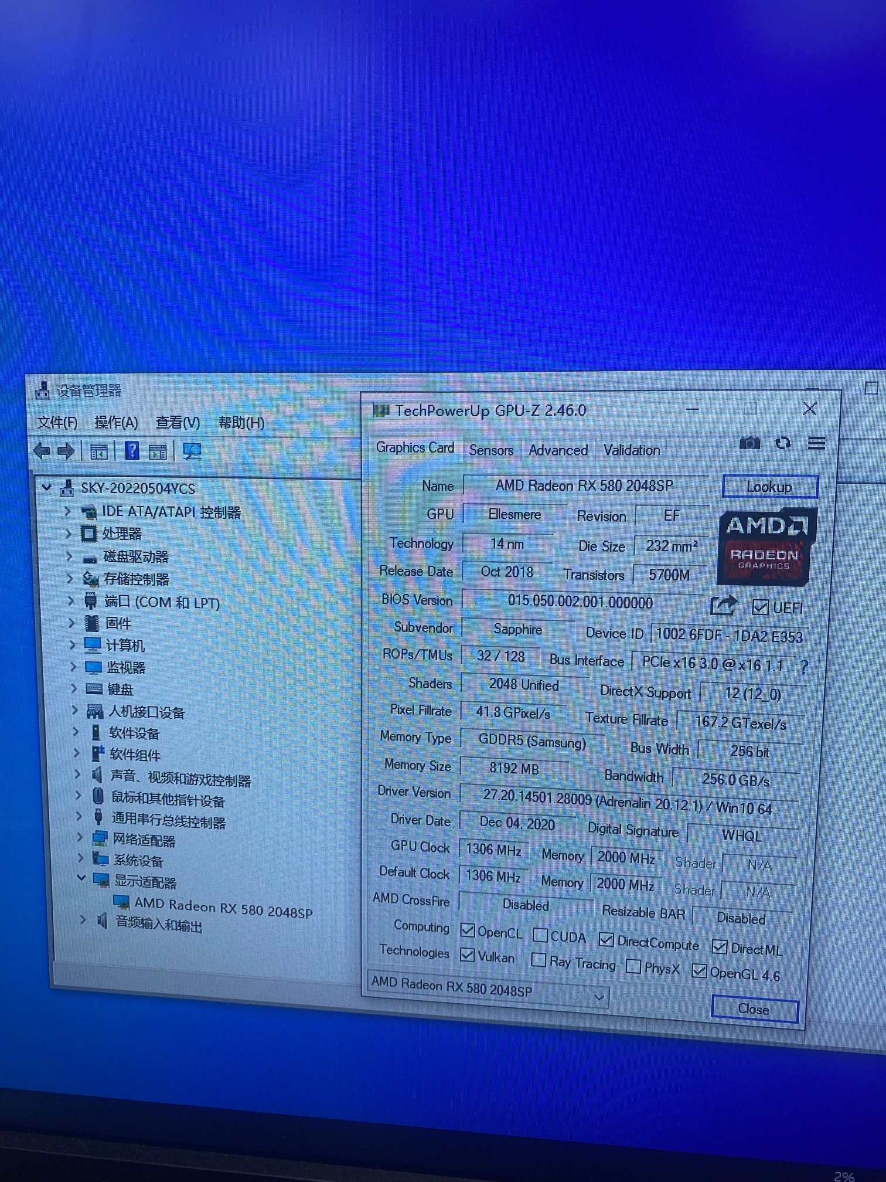Expand the 音频输入和输出 node
Screen dimensions: 886x1182
(83, 919)
